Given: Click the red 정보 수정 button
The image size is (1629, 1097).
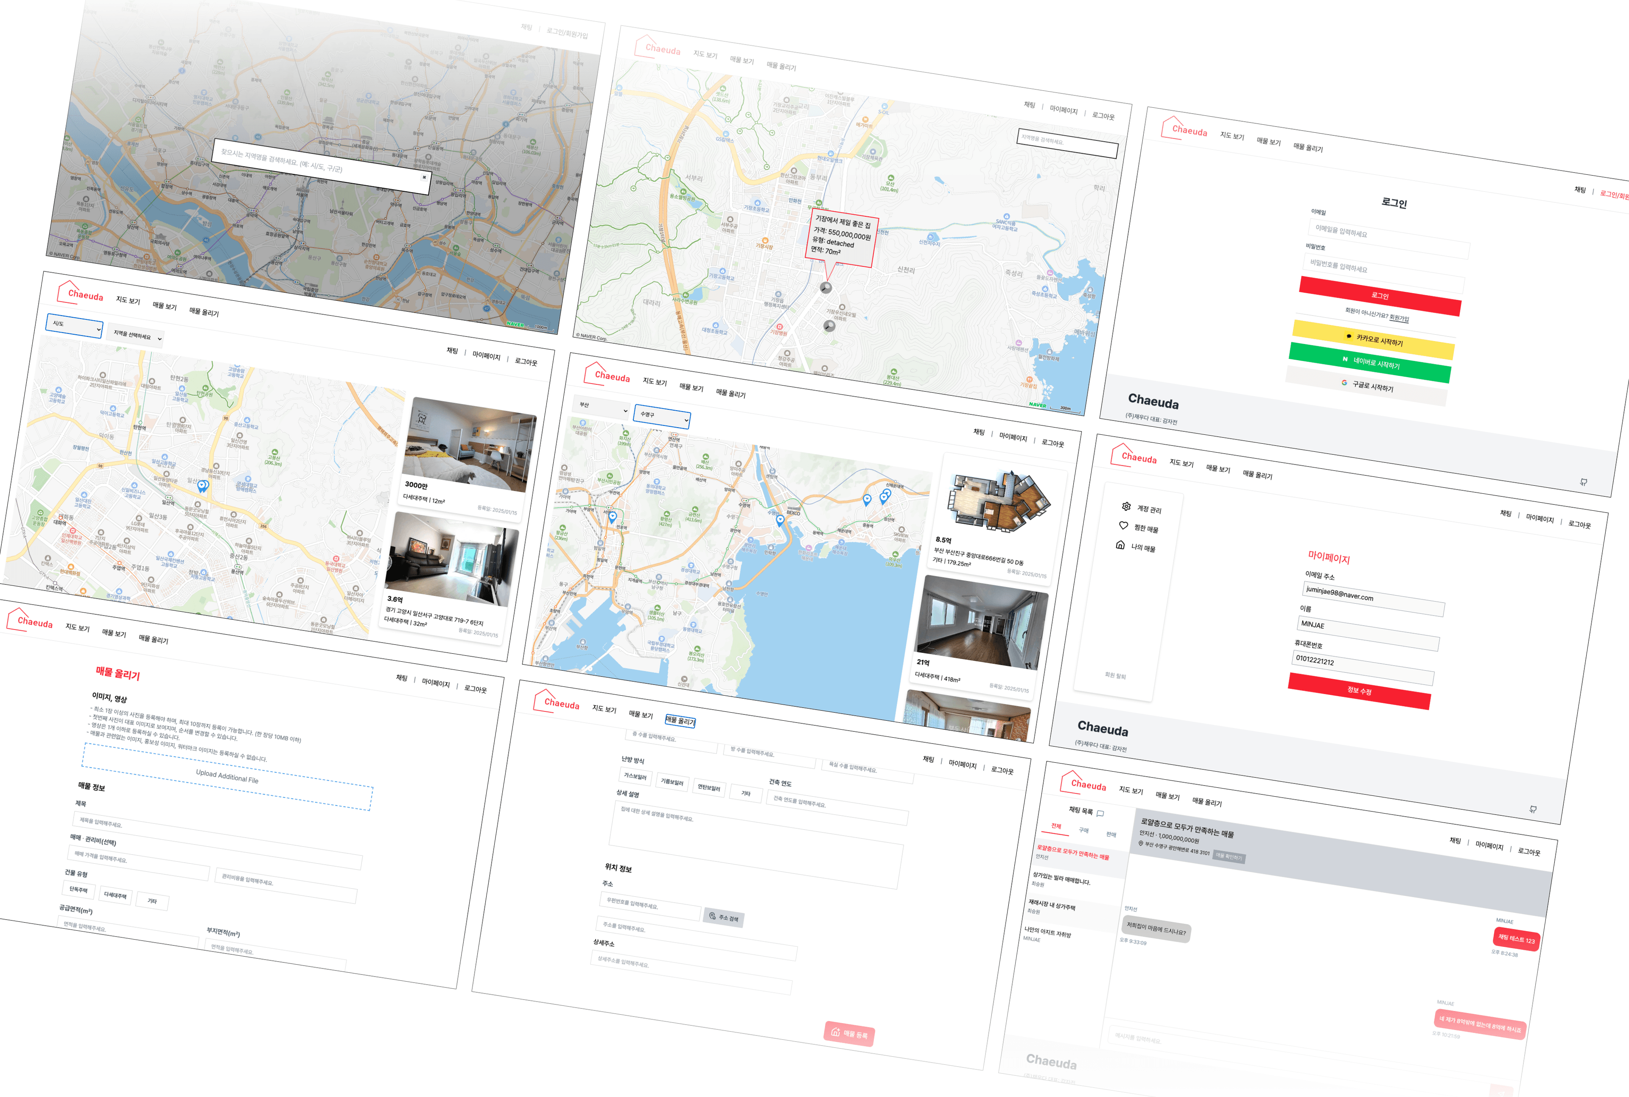Looking at the screenshot, I should tap(1359, 691).
